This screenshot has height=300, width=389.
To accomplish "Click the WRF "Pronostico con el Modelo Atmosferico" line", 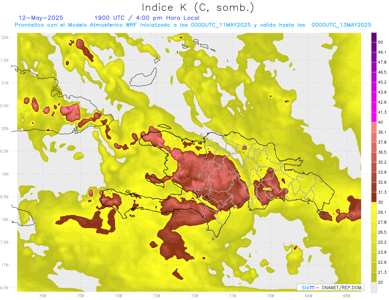I will [x=193, y=25].
